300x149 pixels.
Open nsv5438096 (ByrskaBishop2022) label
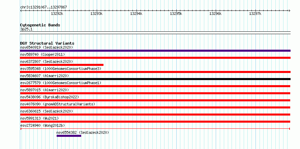point(50,97)
